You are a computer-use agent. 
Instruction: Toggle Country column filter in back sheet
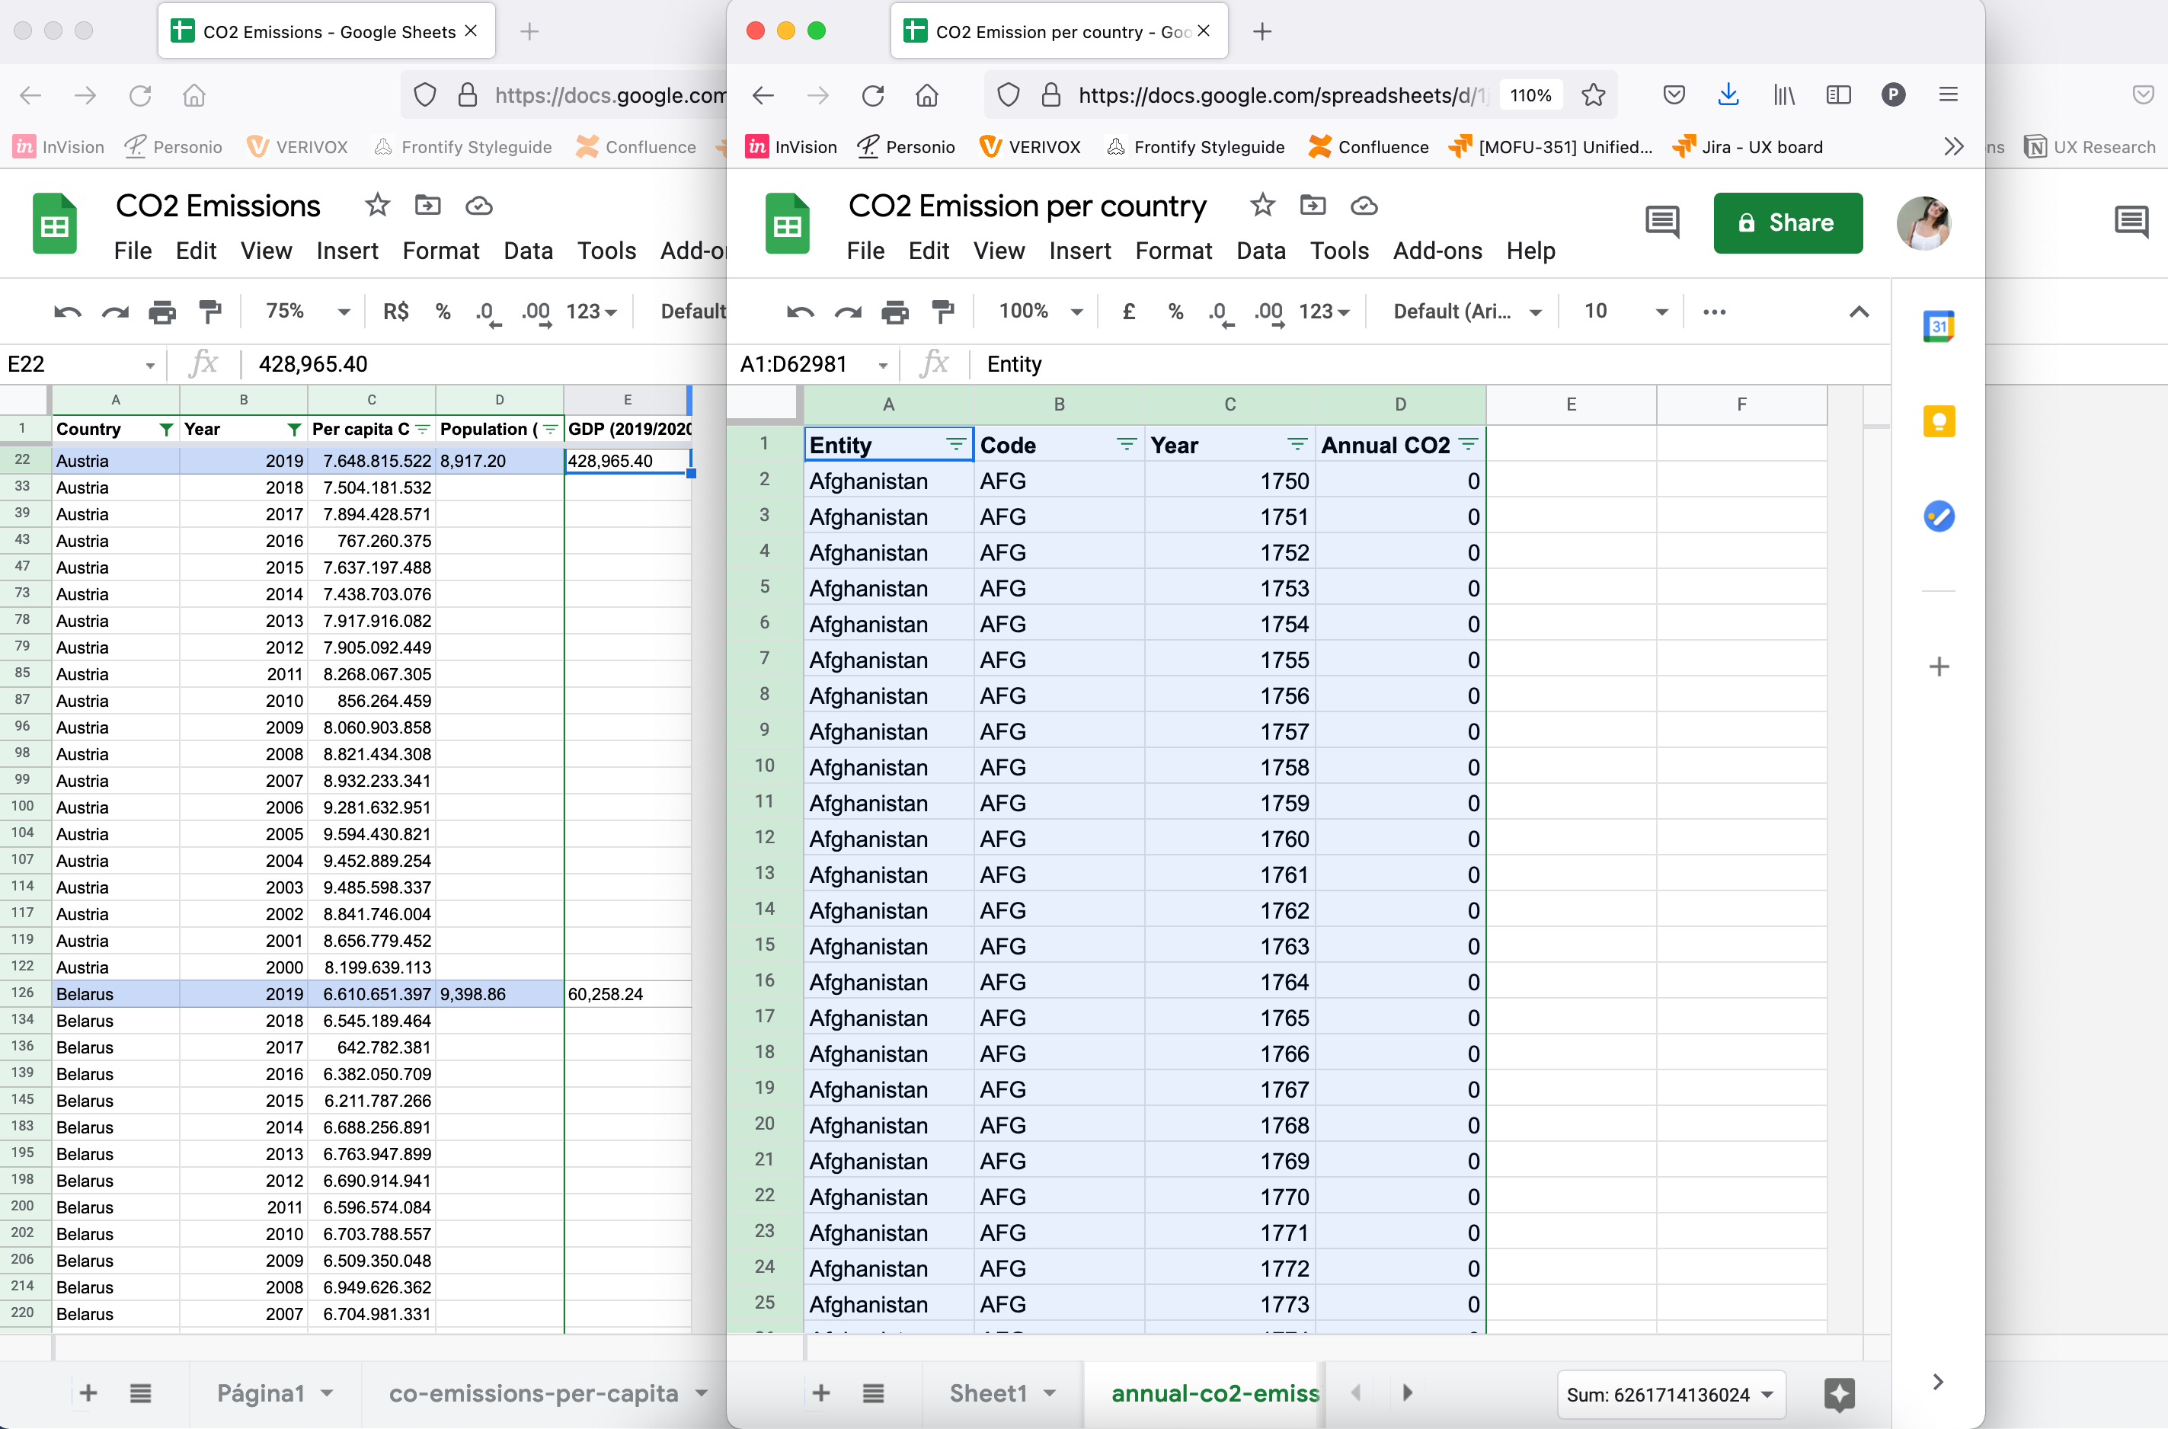click(166, 430)
